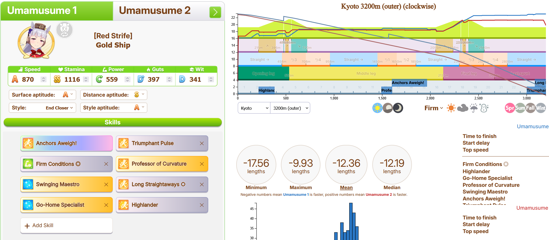Viewport: 549px width, 240px height.
Task: Select Summer season icon
Action: click(520, 108)
